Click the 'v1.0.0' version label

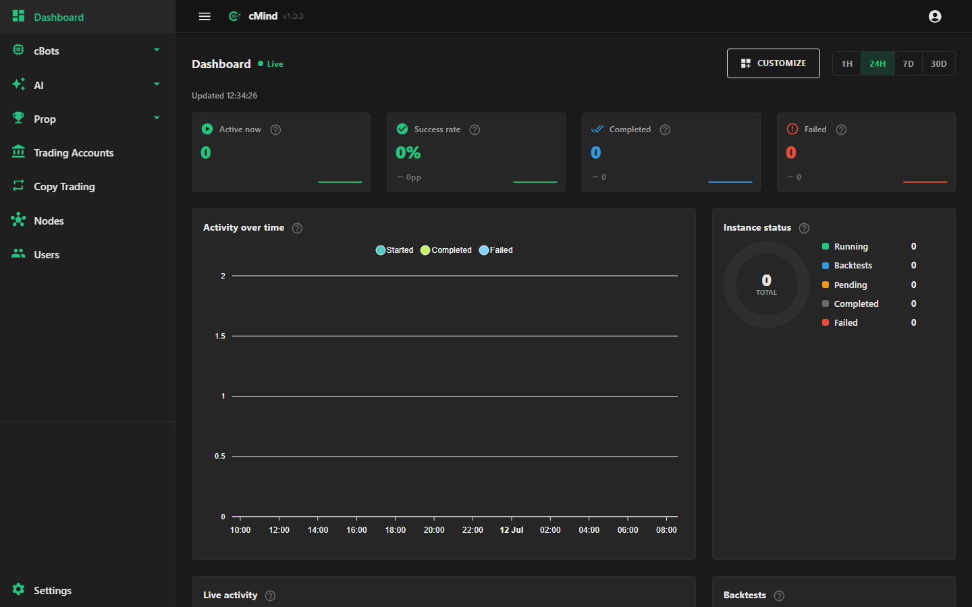[x=293, y=16]
